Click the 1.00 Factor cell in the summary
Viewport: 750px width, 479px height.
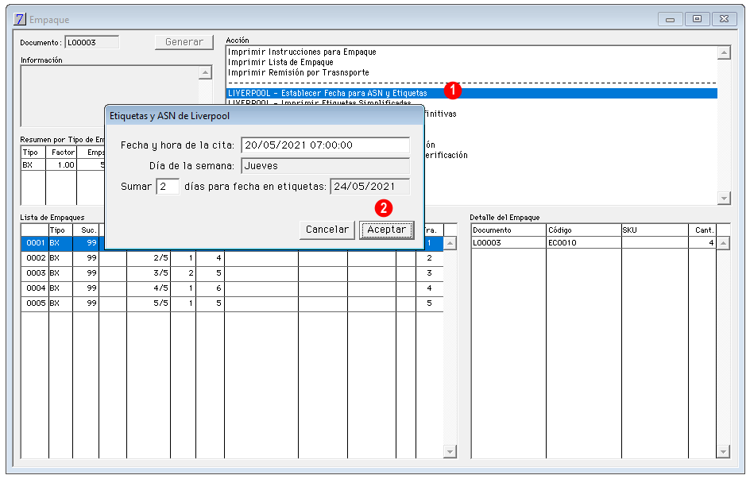tap(61, 165)
